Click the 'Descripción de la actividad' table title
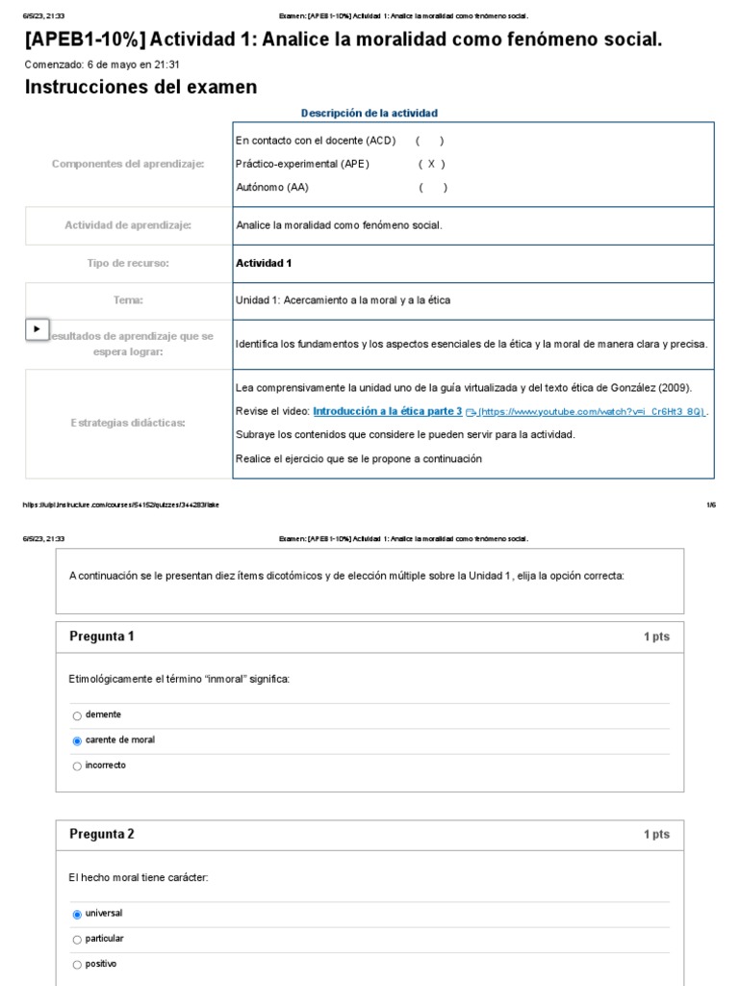The height and width of the screenshot is (986, 739). (369, 114)
